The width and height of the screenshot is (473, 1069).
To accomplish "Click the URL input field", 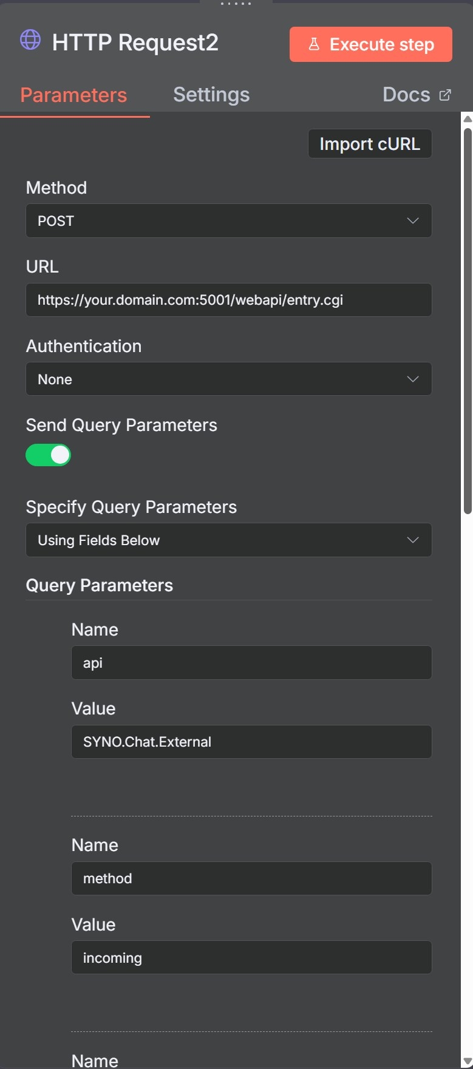I will click(228, 300).
